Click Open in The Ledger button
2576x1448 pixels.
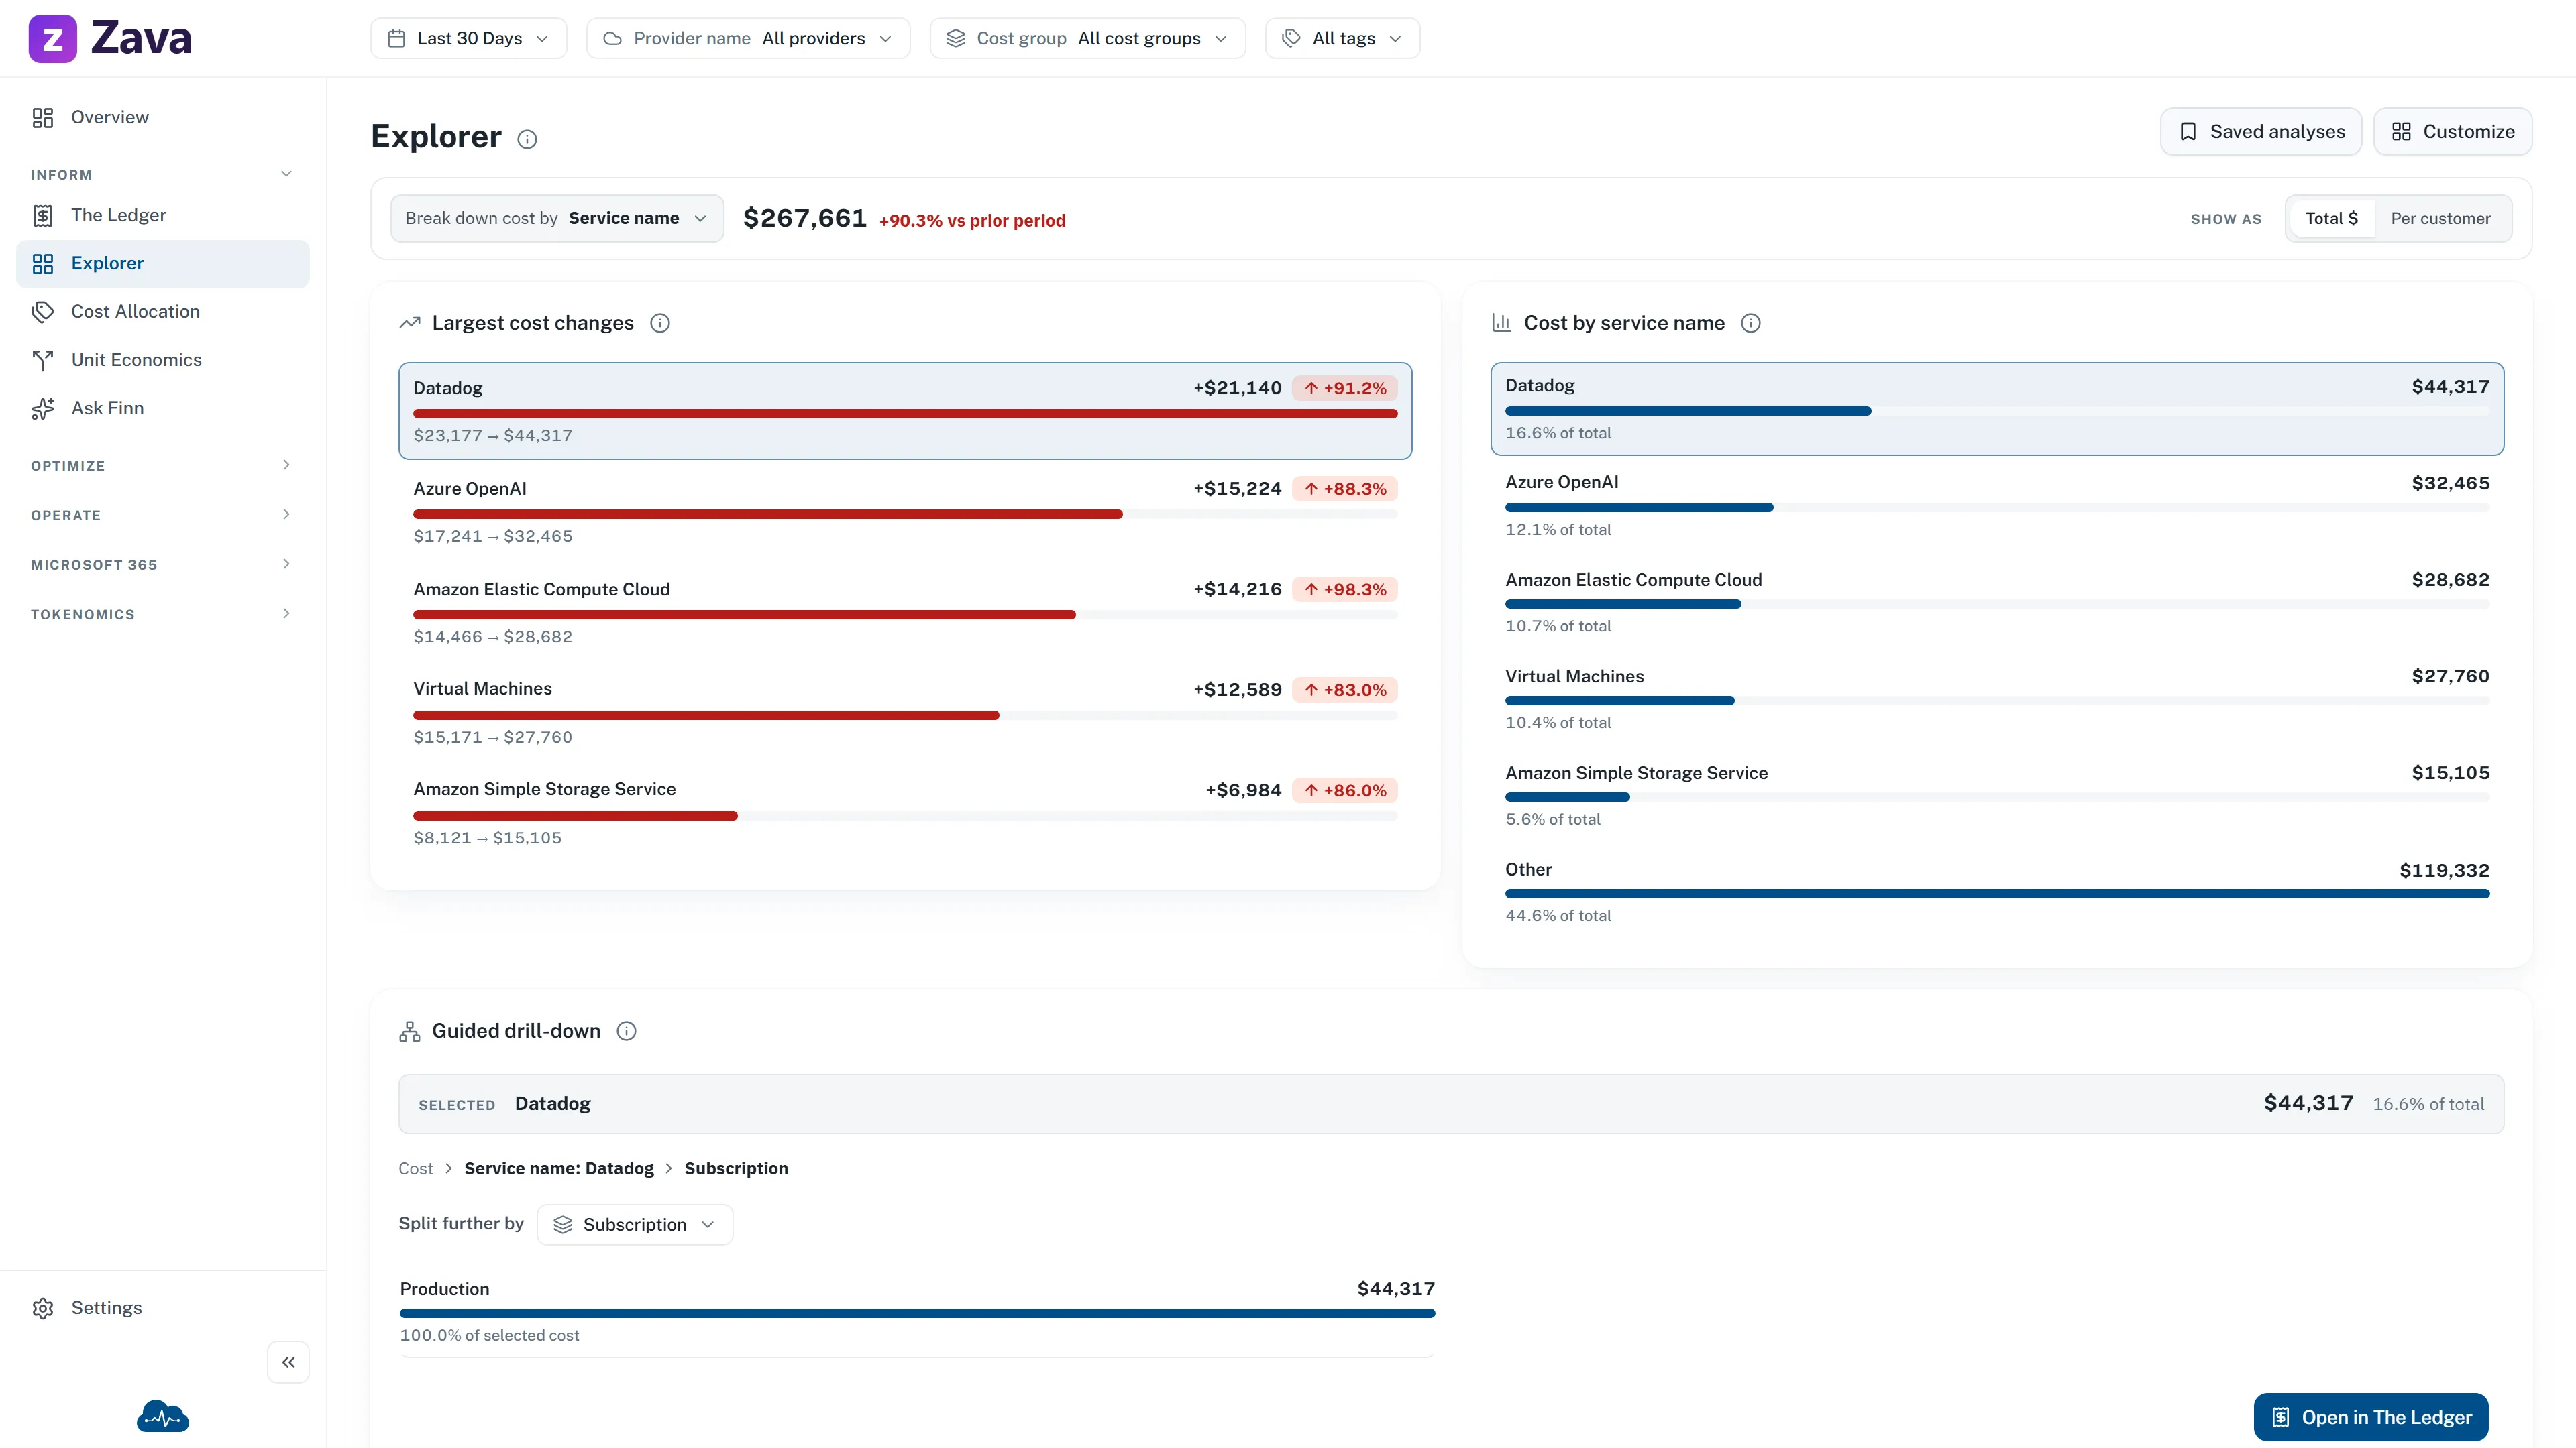pyautogui.click(x=2371, y=1417)
